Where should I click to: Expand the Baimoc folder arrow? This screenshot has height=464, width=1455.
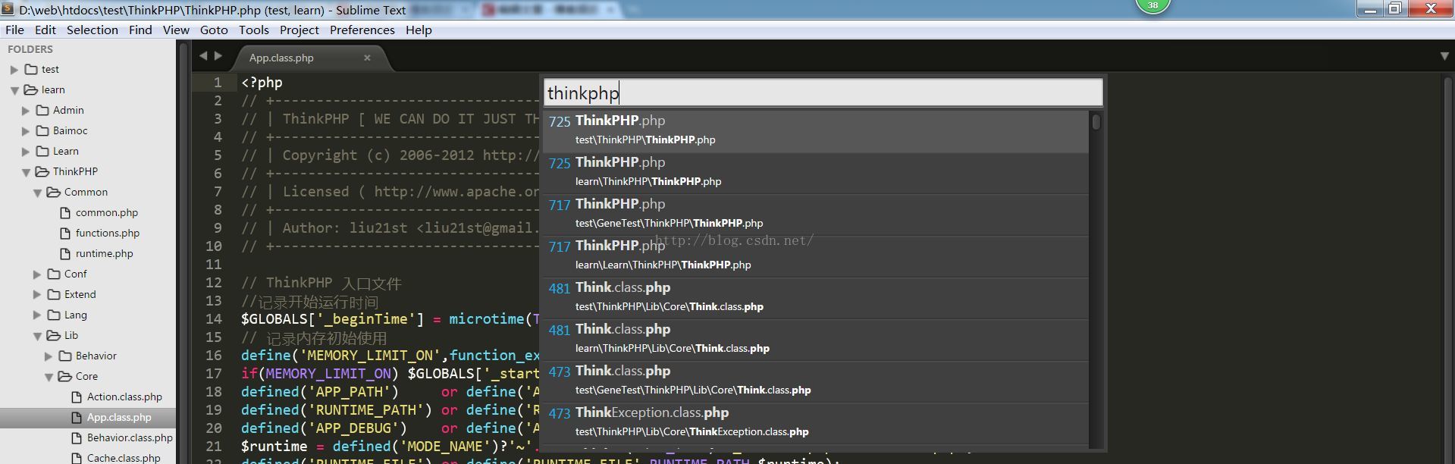(26, 131)
